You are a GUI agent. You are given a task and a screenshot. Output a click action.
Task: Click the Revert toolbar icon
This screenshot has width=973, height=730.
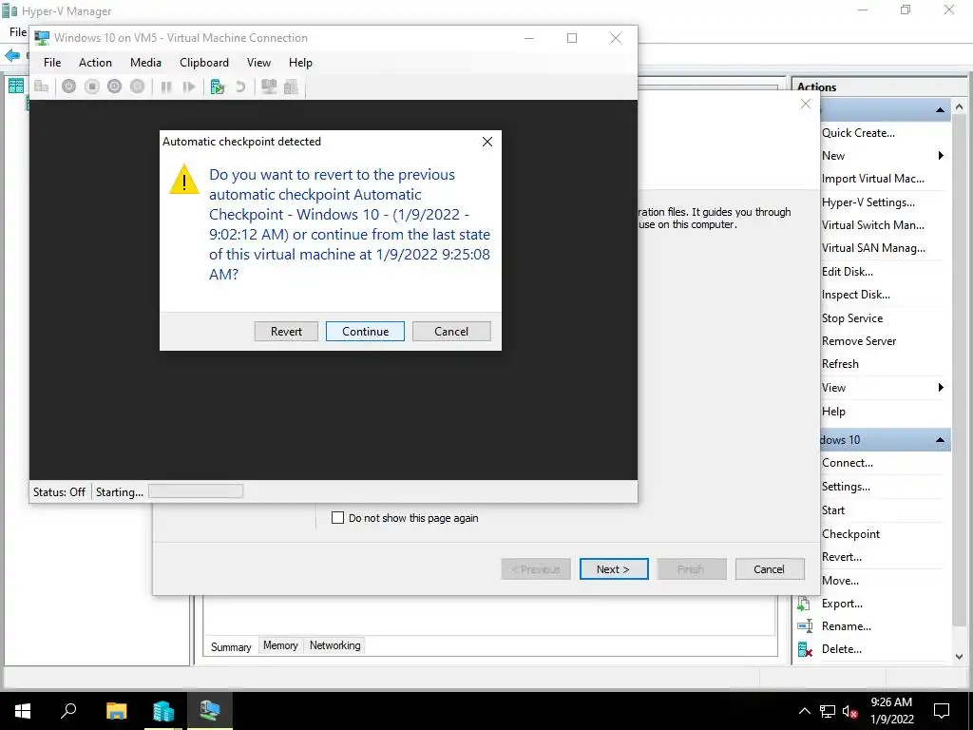(x=240, y=86)
